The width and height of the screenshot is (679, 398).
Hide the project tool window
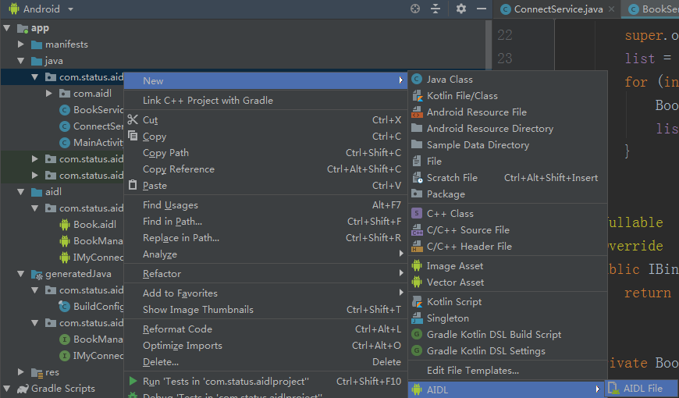(480, 9)
